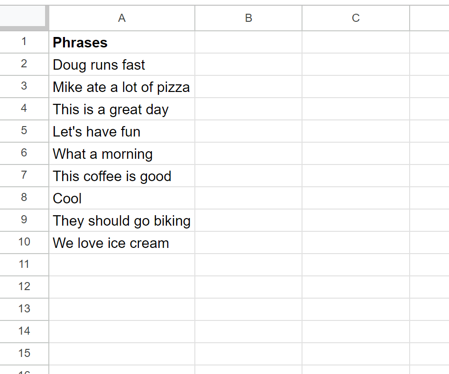Select the This coffee is good cell

pyautogui.click(x=122, y=175)
